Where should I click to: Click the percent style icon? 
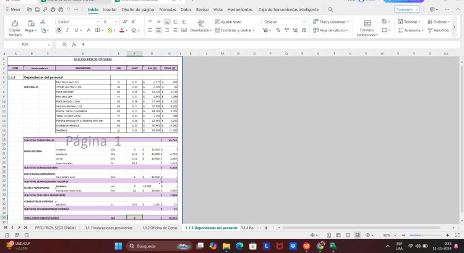coord(278,30)
